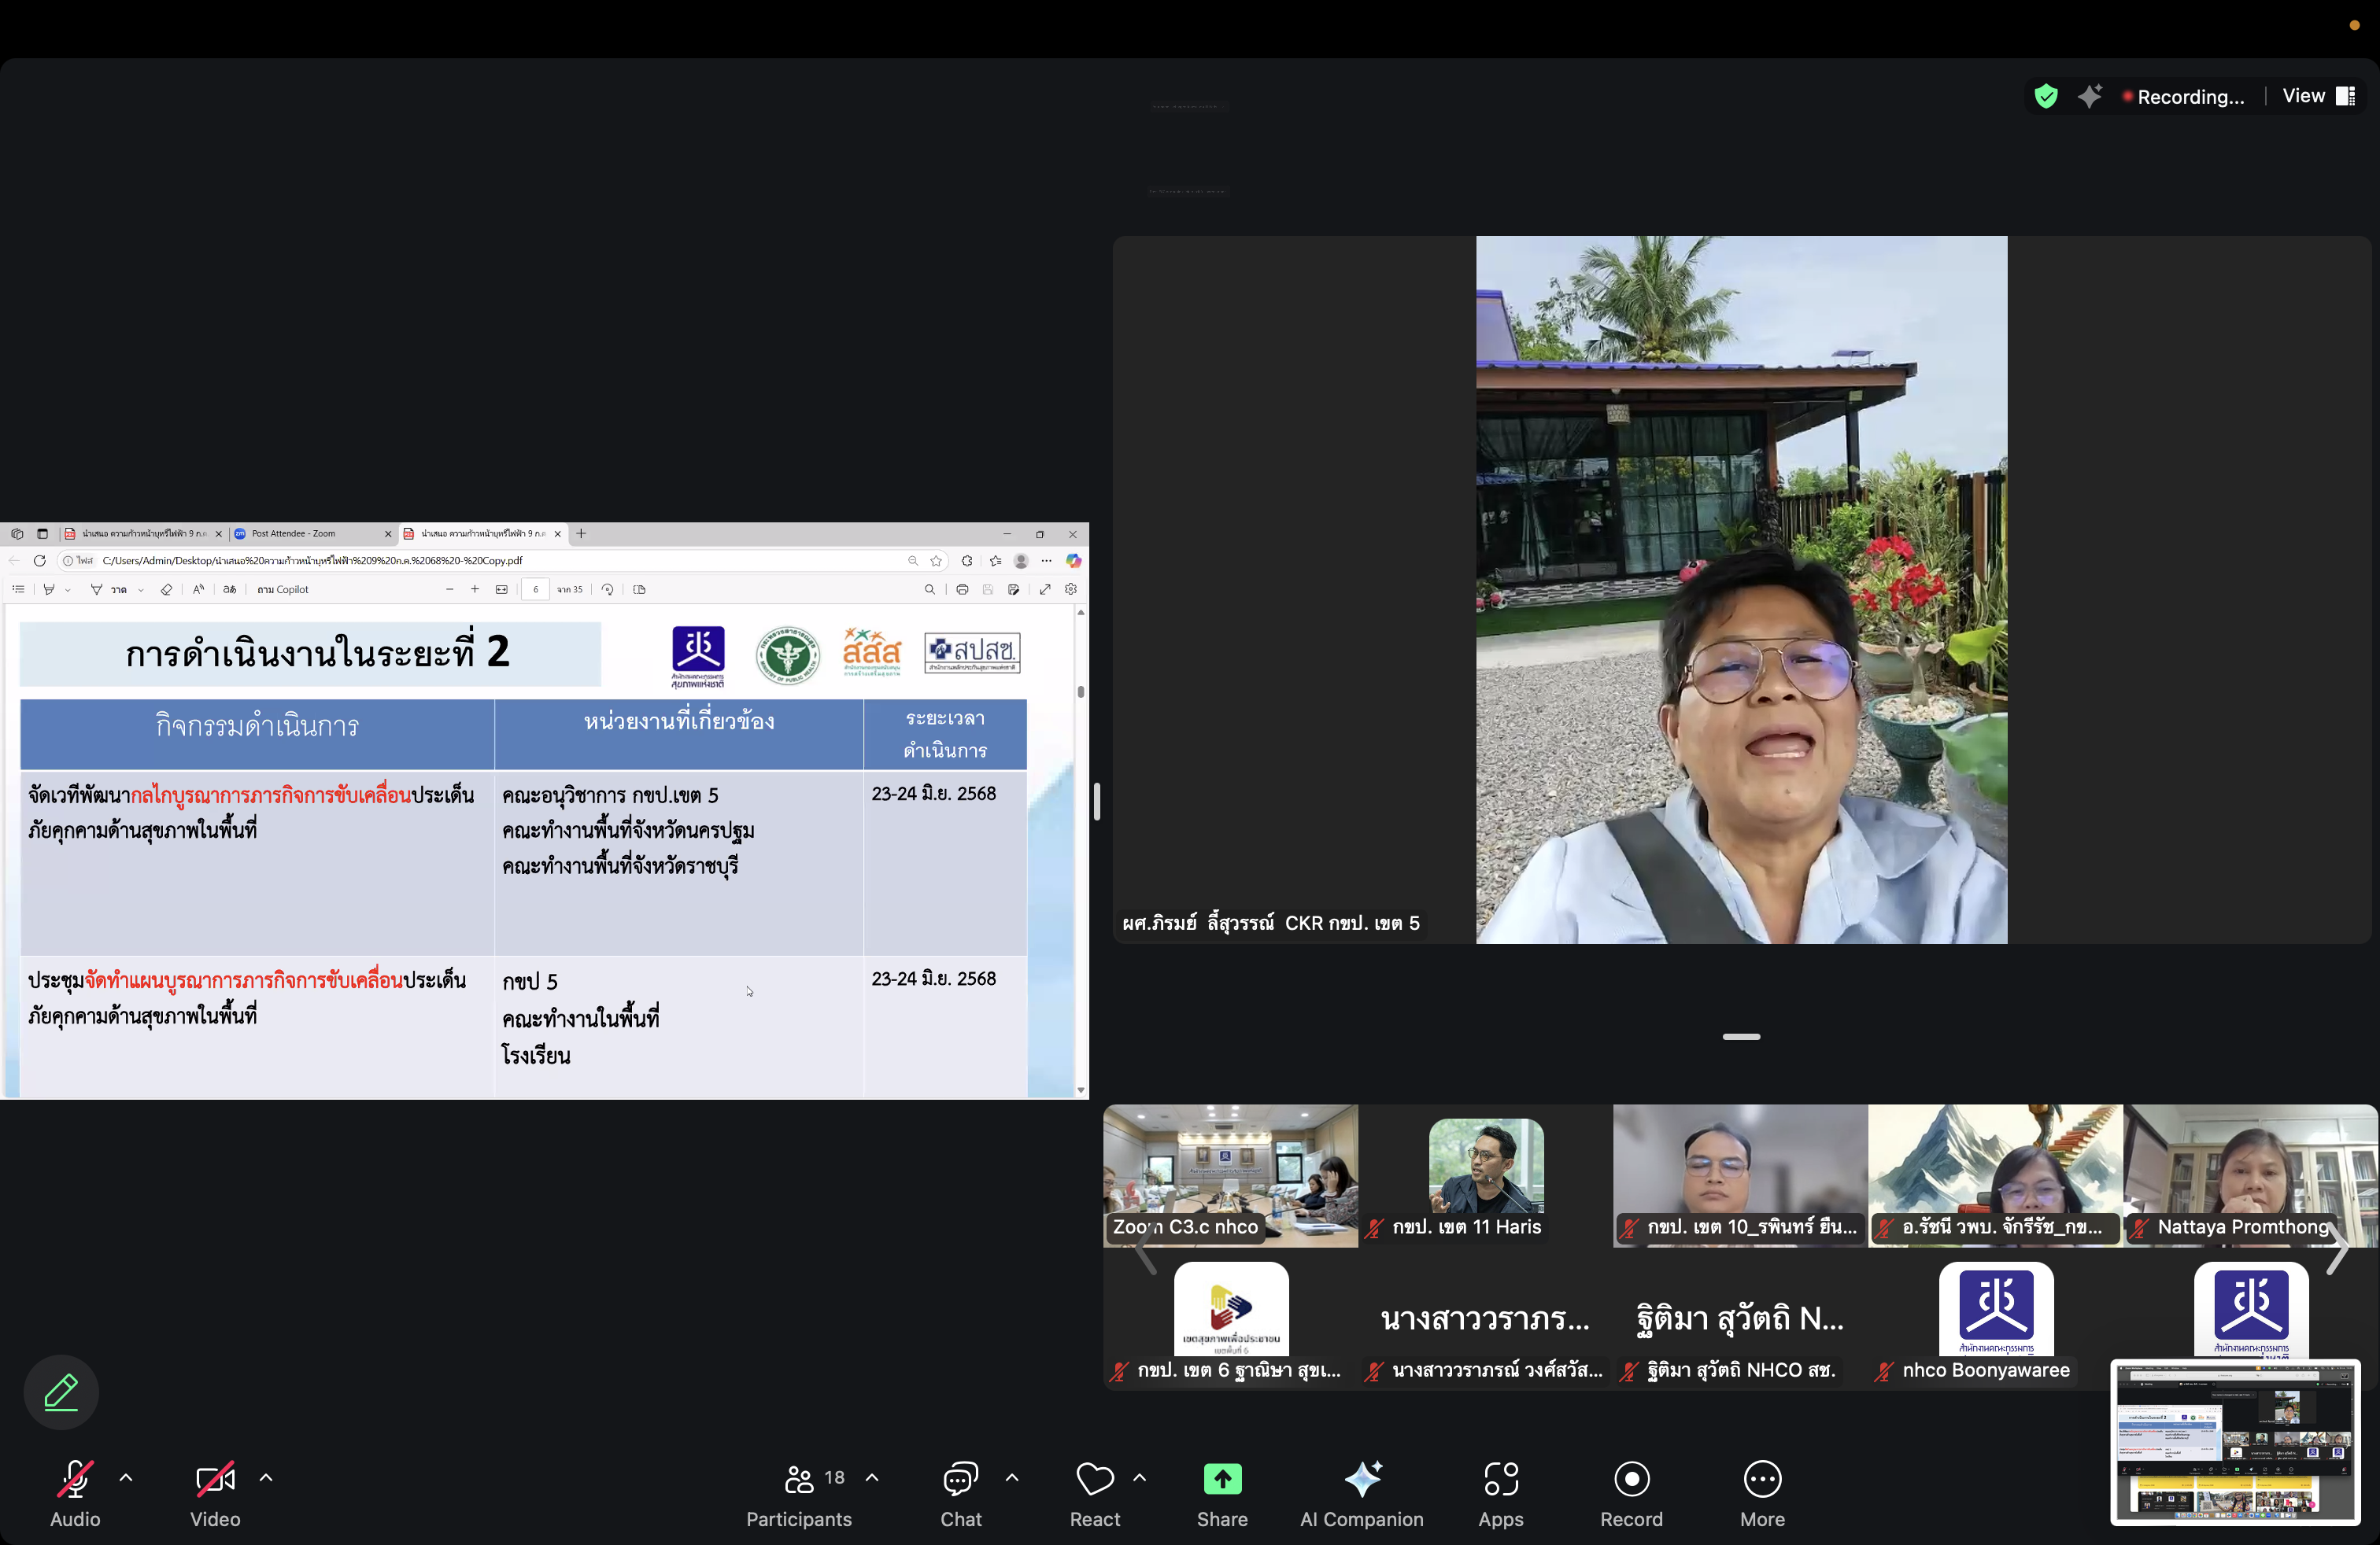Expand audio options arrow next to Audio
The image size is (2380, 1545).
pyautogui.click(x=126, y=1477)
